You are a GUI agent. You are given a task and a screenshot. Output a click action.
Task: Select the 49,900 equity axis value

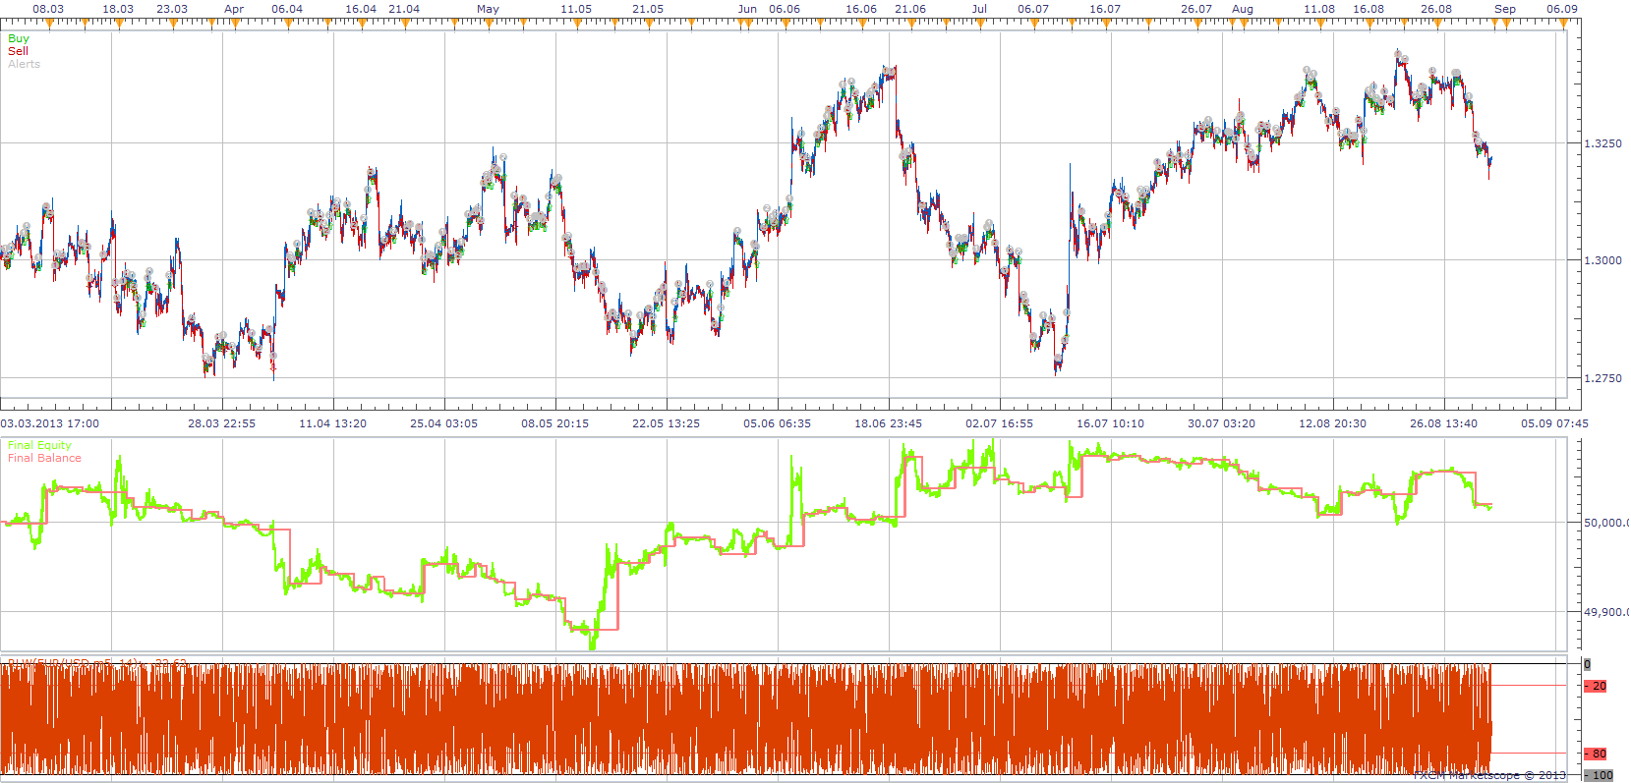tap(1605, 612)
